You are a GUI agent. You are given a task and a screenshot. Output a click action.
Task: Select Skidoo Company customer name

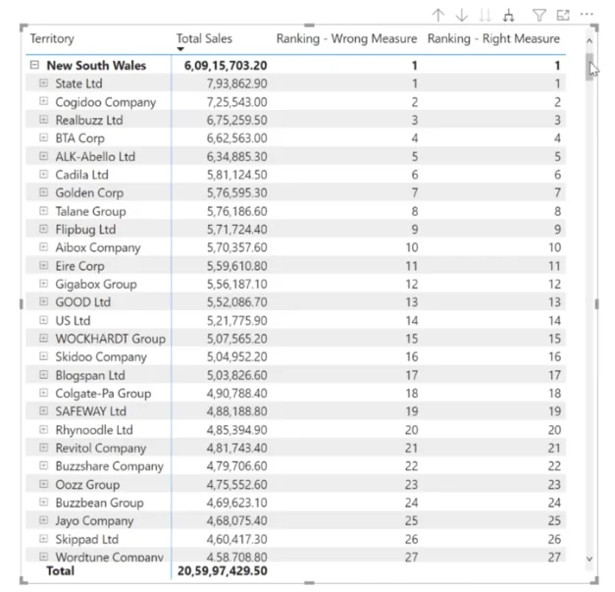pyautogui.click(x=101, y=356)
